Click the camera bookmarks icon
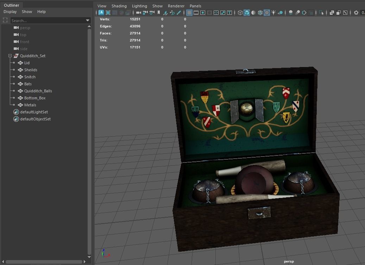The height and width of the screenshot is (265, 365). [159, 13]
